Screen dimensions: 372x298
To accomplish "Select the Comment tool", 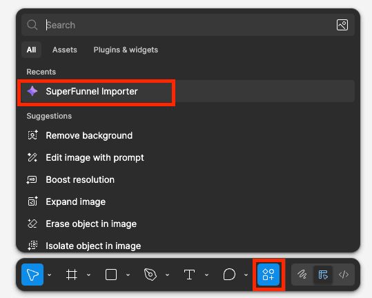I will [229, 275].
